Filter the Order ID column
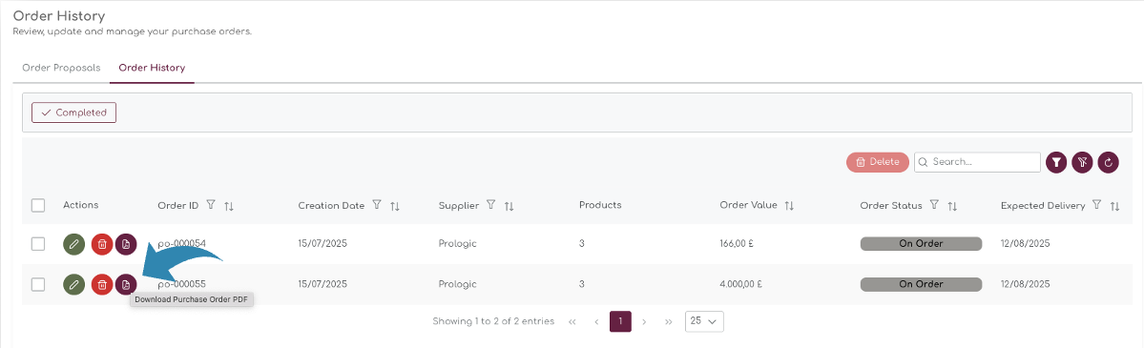This screenshot has height=348, width=1144. coord(211,206)
